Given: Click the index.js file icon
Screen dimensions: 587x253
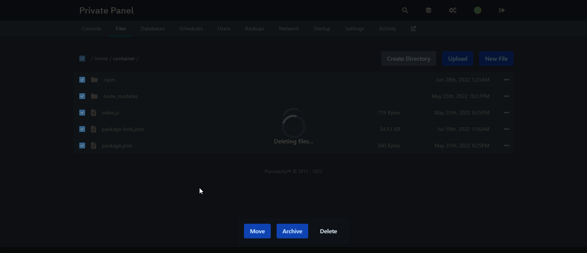Looking at the screenshot, I should (94, 113).
